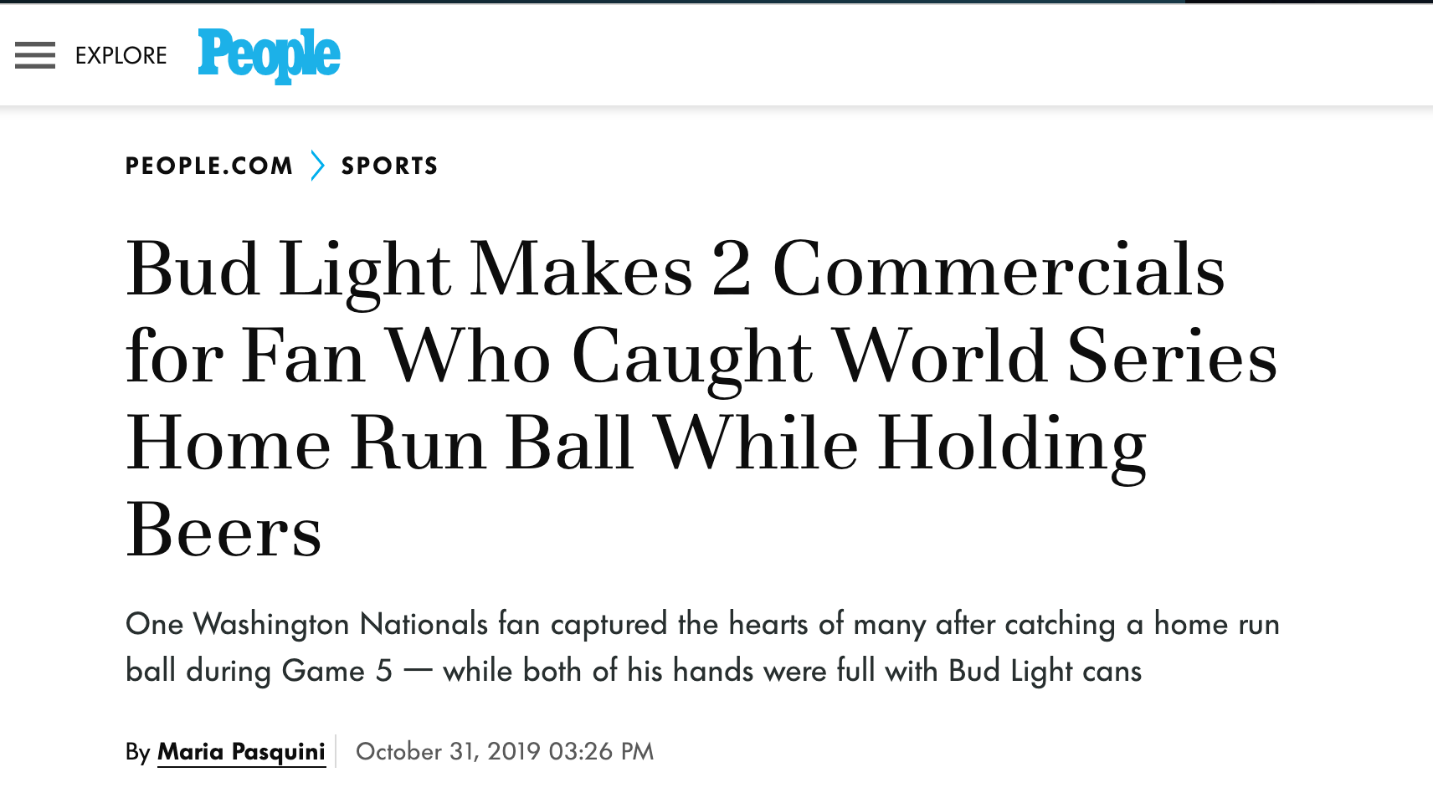Click "Bud Light Makes 2 Commercials" headline line
The width and height of the screenshot is (1433, 803).
click(x=675, y=271)
